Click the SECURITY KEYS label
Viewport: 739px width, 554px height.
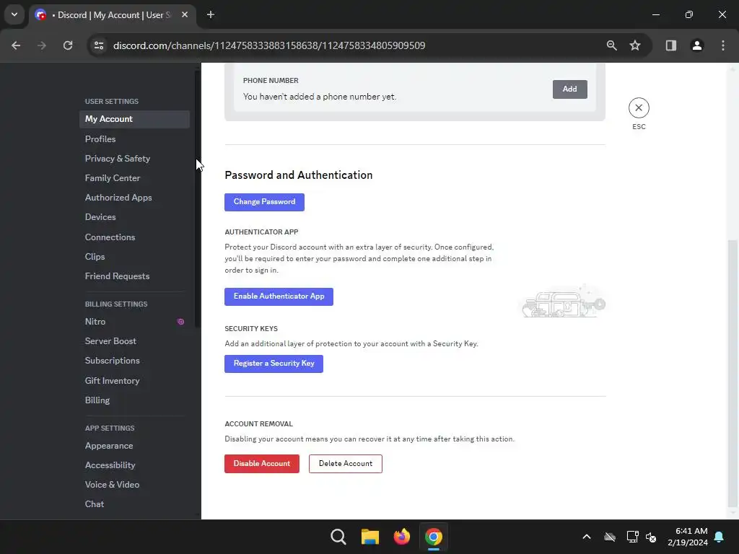[251, 329]
